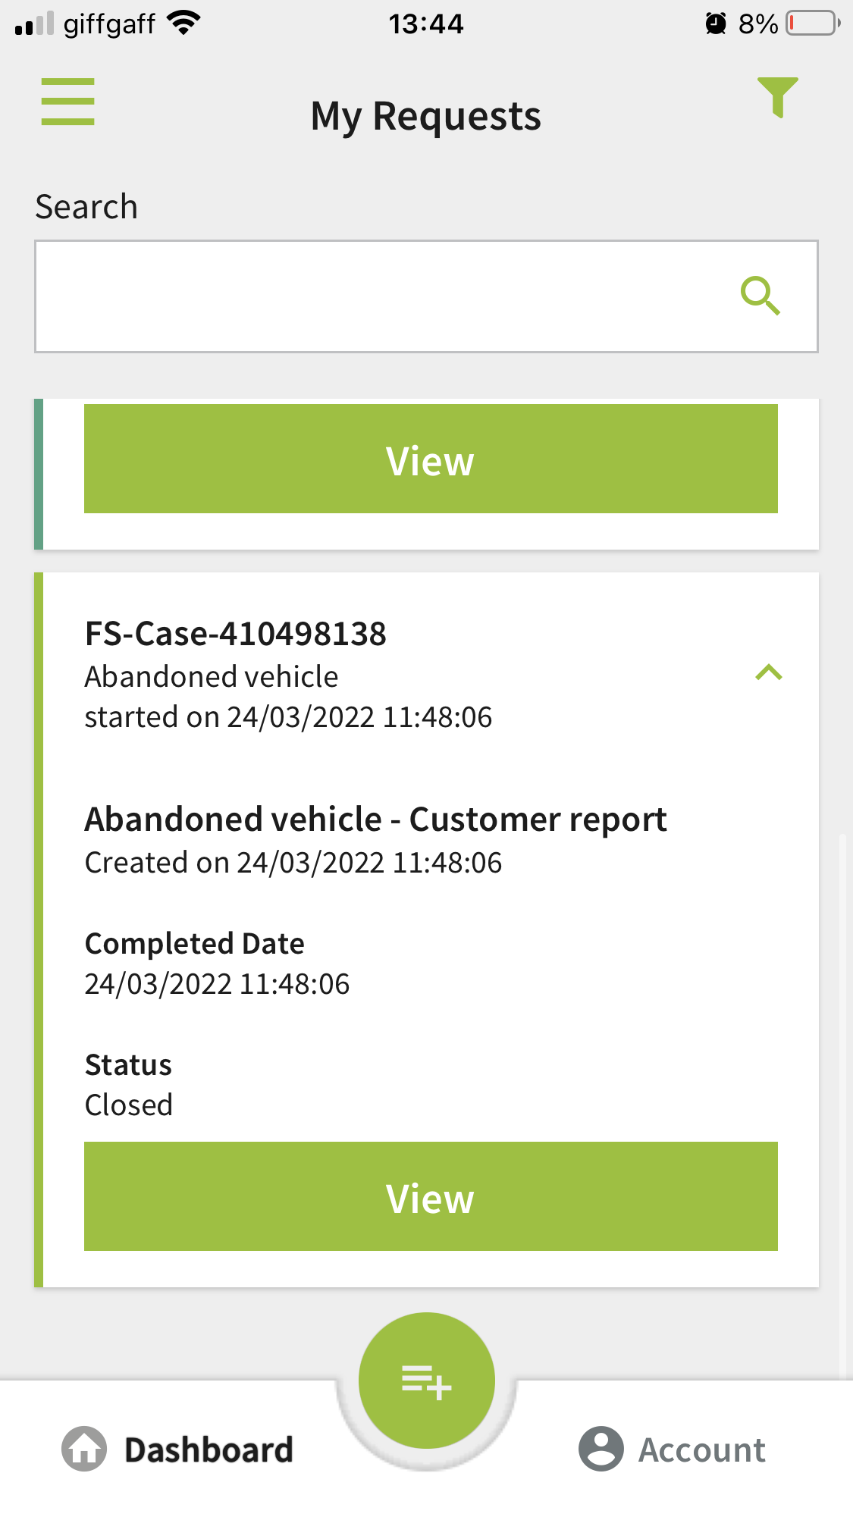Tap the Dashboard home icon
The image size is (853, 1517).
point(84,1449)
